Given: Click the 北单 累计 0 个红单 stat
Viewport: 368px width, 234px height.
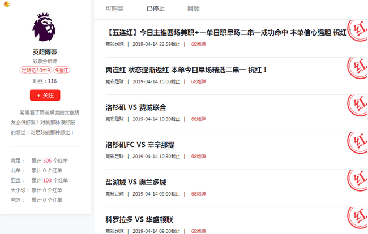Looking at the screenshot, I should point(36,171).
